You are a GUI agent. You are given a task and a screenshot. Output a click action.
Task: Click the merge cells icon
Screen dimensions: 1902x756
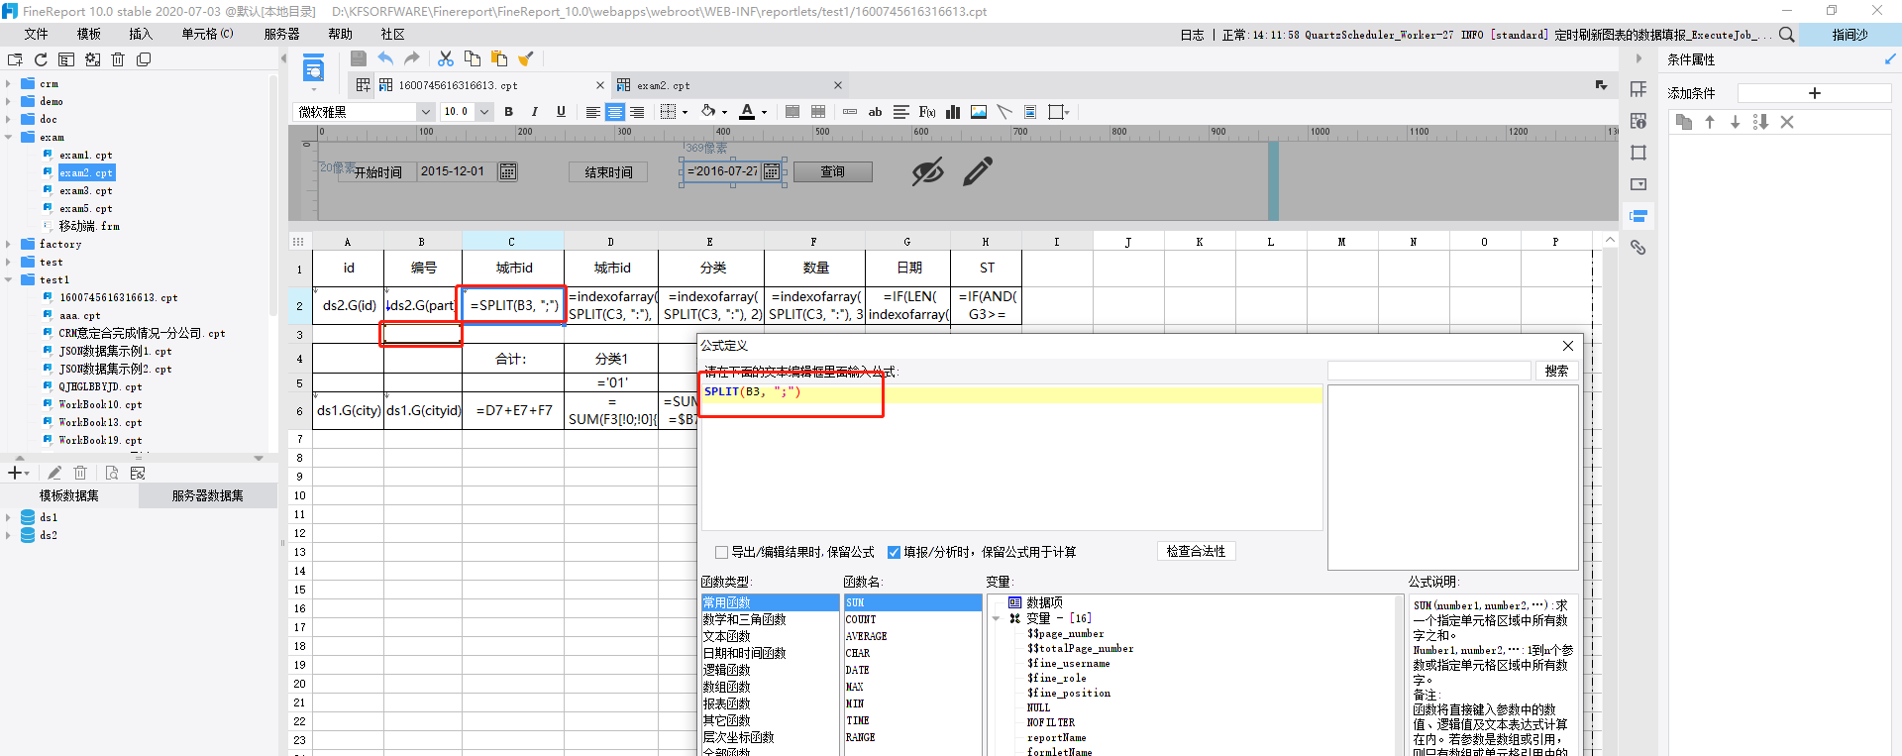coord(792,112)
